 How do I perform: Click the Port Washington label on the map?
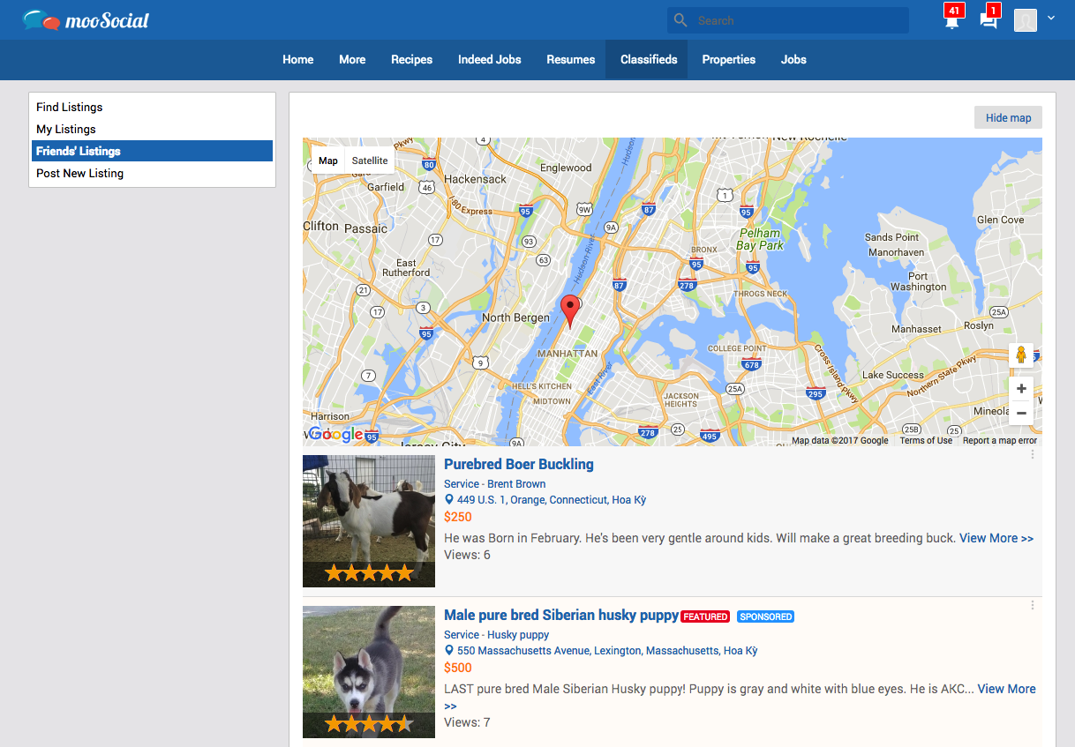coord(918,281)
